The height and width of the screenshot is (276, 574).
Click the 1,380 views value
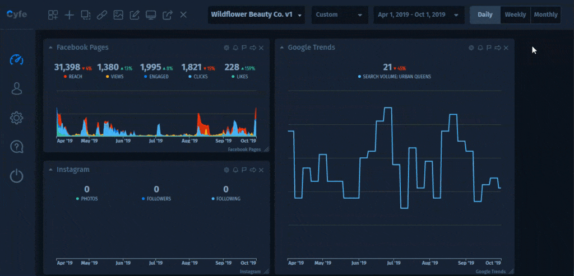(x=108, y=67)
